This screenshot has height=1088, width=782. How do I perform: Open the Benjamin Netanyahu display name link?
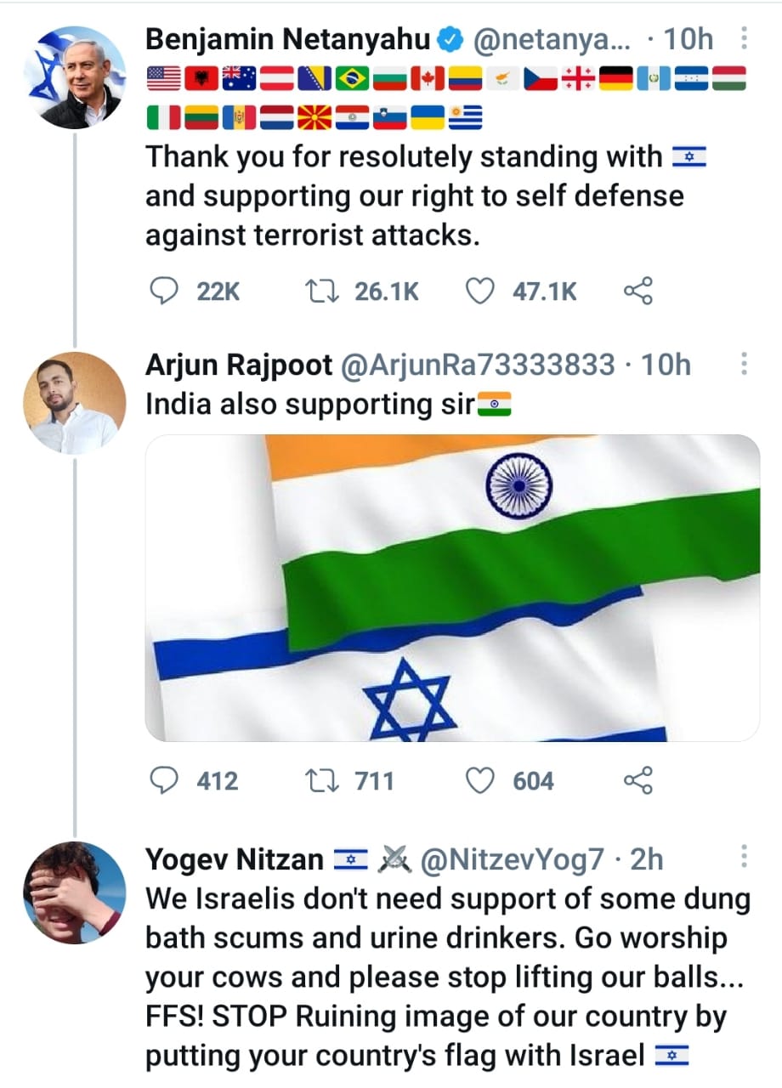pyautogui.click(x=287, y=39)
